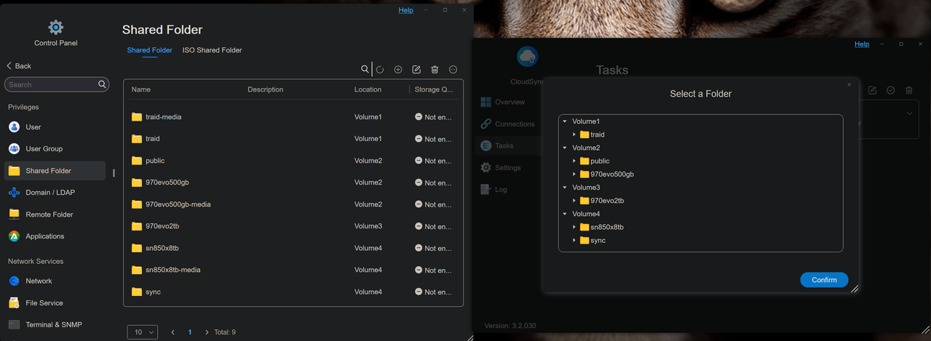931x341 pixels.
Task: Click the Control Panel gear icon
Action: click(56, 28)
